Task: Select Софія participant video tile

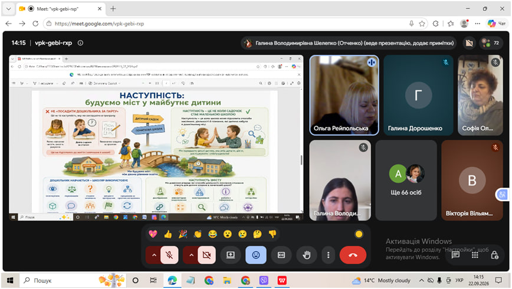Action: point(480,95)
